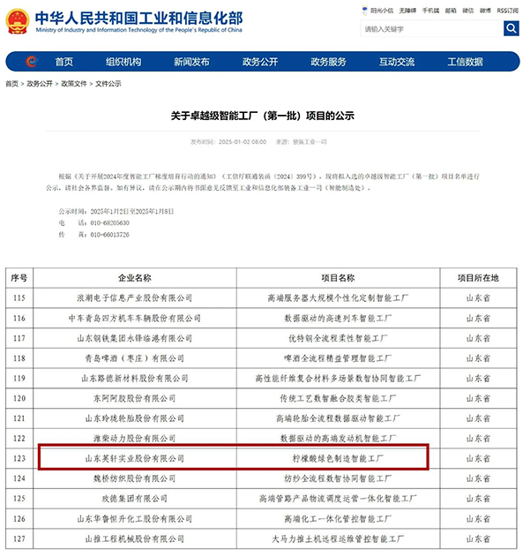Focus the 请输入关键字 search field

point(432,28)
